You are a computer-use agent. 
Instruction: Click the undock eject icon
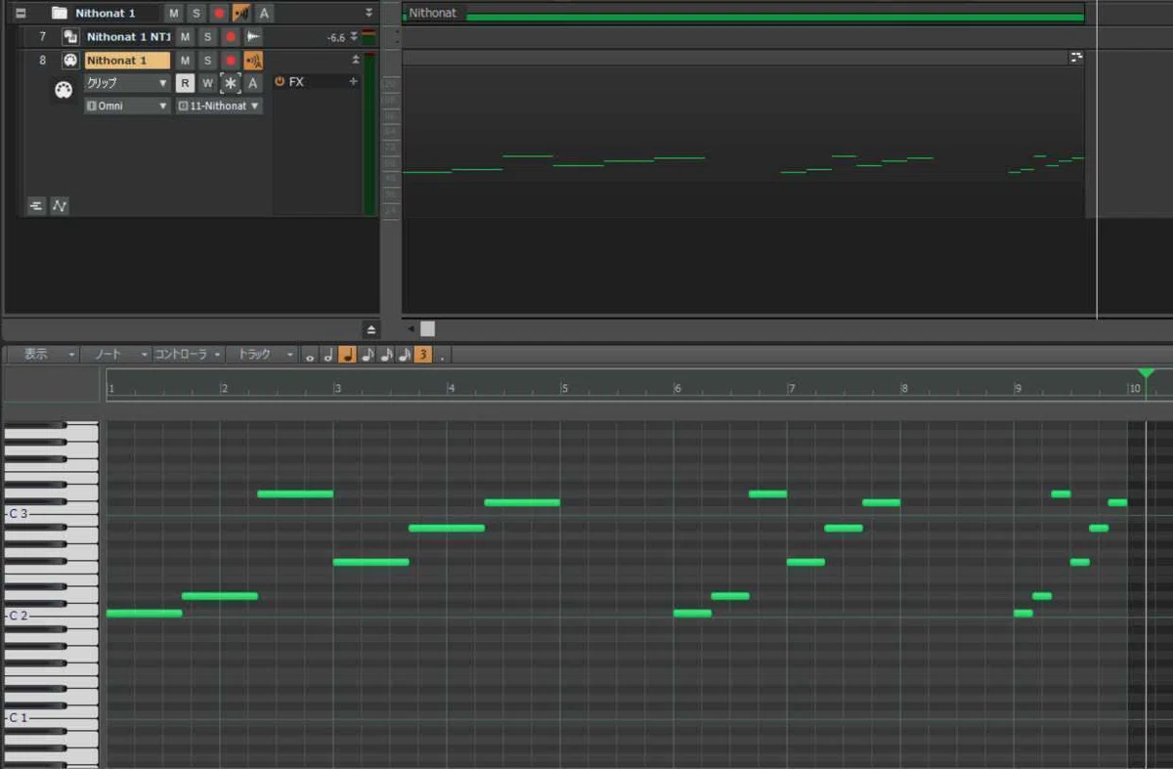coord(370,329)
